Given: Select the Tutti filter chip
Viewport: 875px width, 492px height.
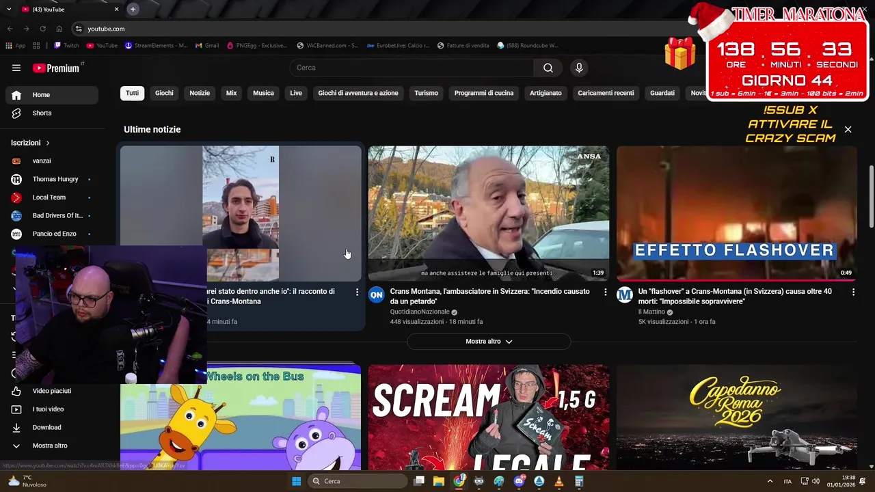Looking at the screenshot, I should pyautogui.click(x=132, y=93).
